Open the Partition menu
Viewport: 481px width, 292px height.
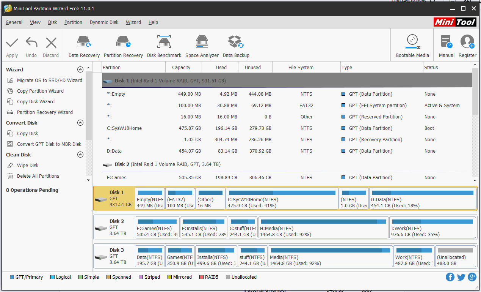[x=73, y=22]
